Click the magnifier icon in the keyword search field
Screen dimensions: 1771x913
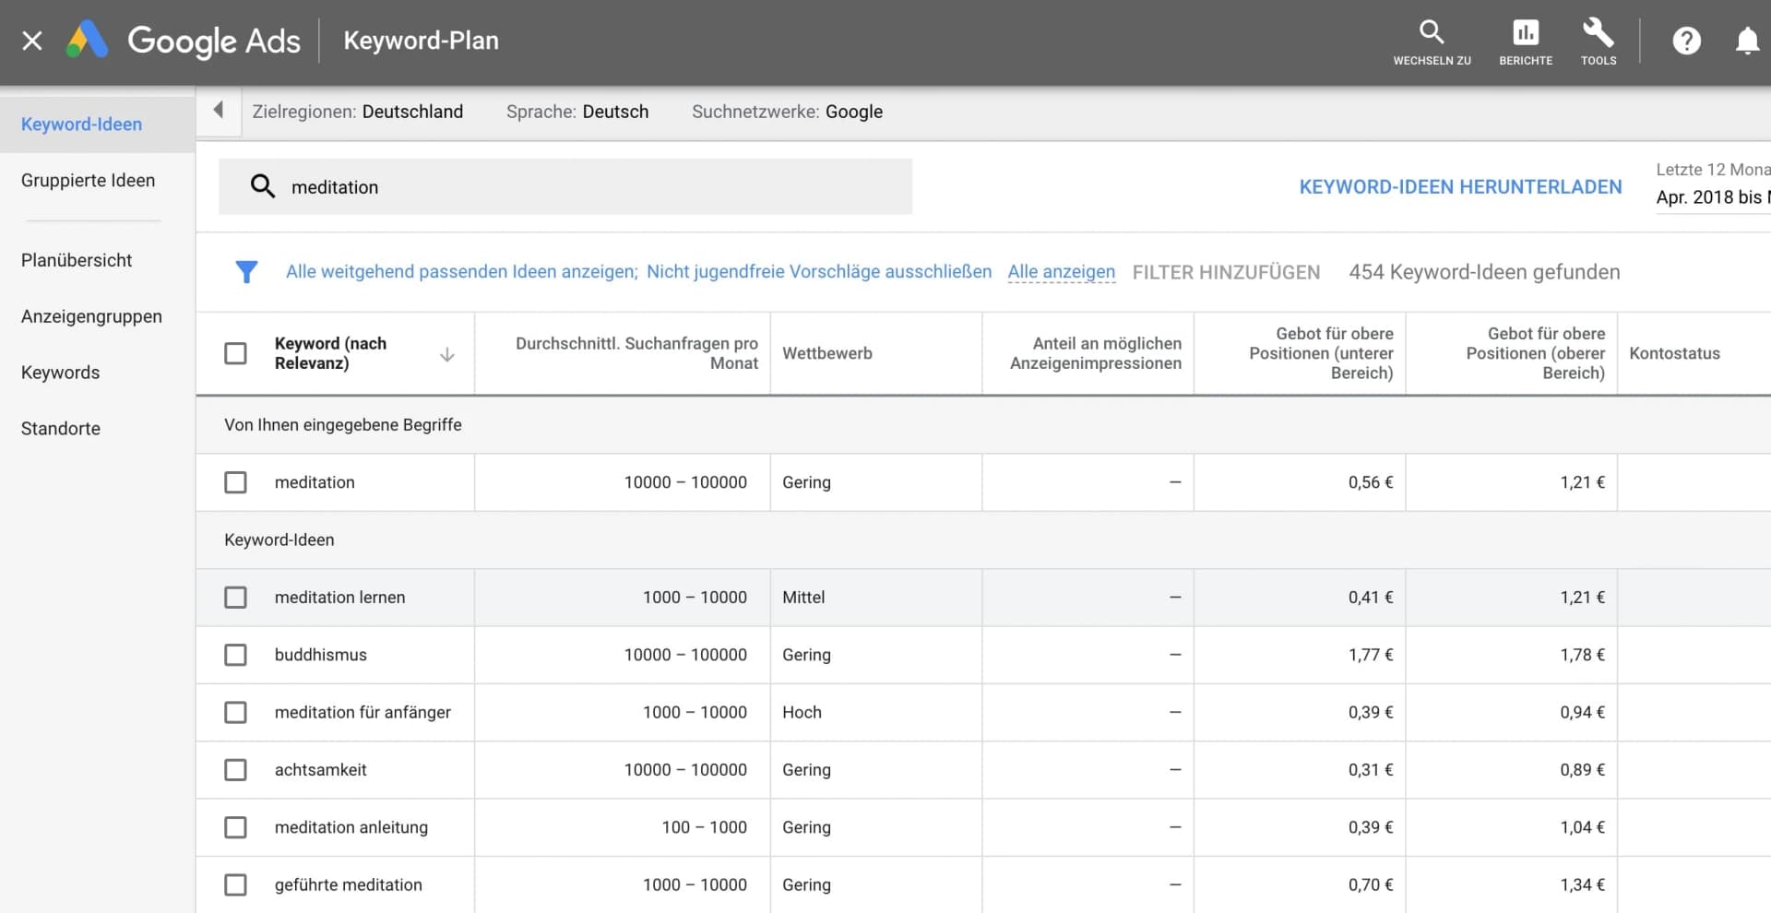tap(263, 185)
